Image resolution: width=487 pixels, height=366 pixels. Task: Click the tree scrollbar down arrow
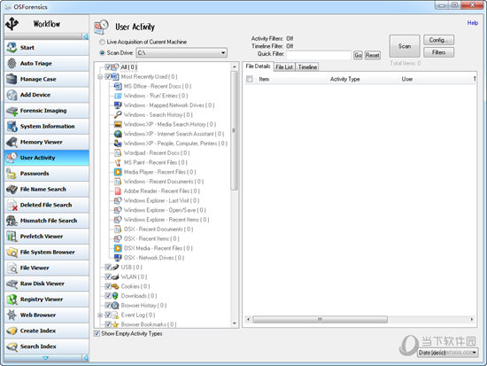pyautogui.click(x=234, y=323)
